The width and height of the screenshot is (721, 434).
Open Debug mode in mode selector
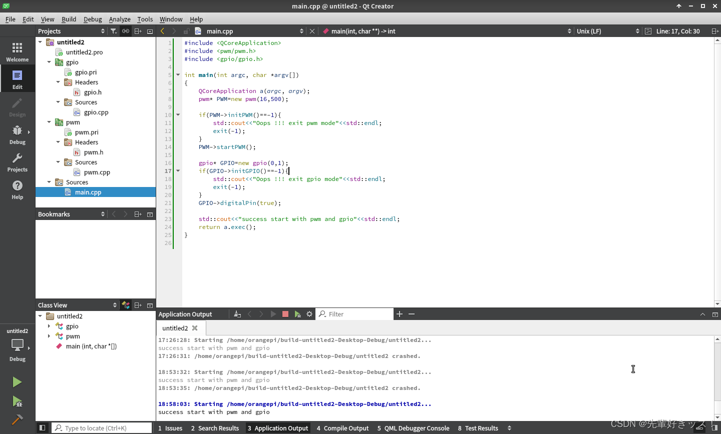18,134
